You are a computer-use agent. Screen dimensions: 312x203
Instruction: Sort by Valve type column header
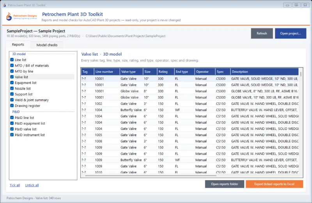[x=131, y=72]
